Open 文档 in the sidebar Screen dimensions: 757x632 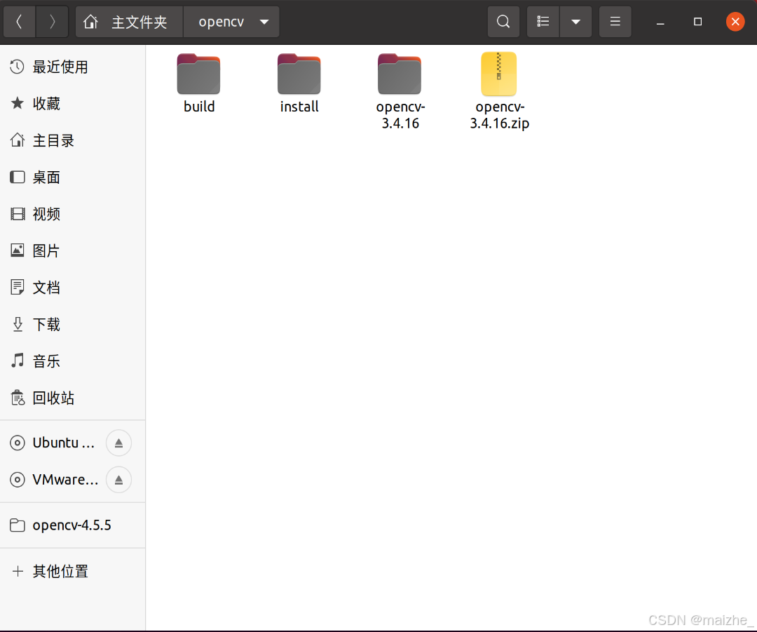click(x=72, y=288)
